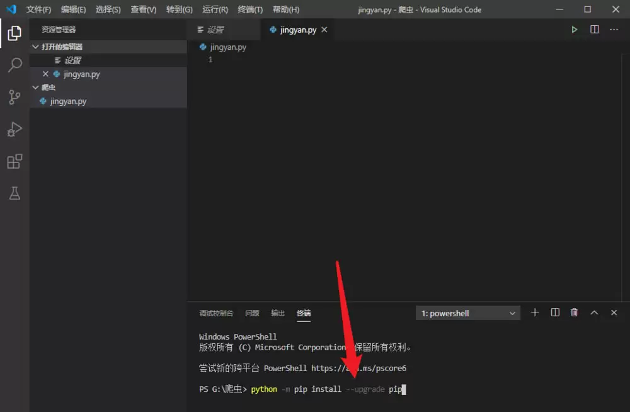Viewport: 630px width, 412px height.
Task: Split the terminal with the split icon
Action: pos(554,312)
